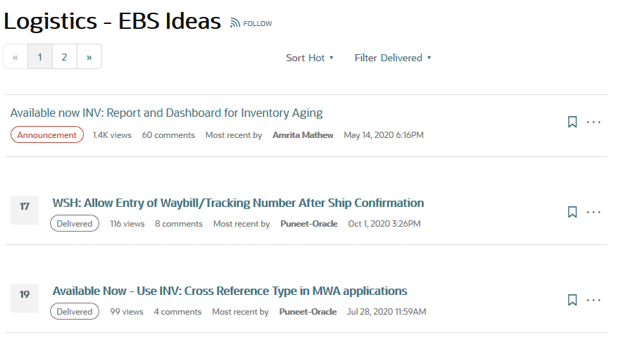View Amrita Mathew's profile
626x340 pixels.
[x=303, y=135]
